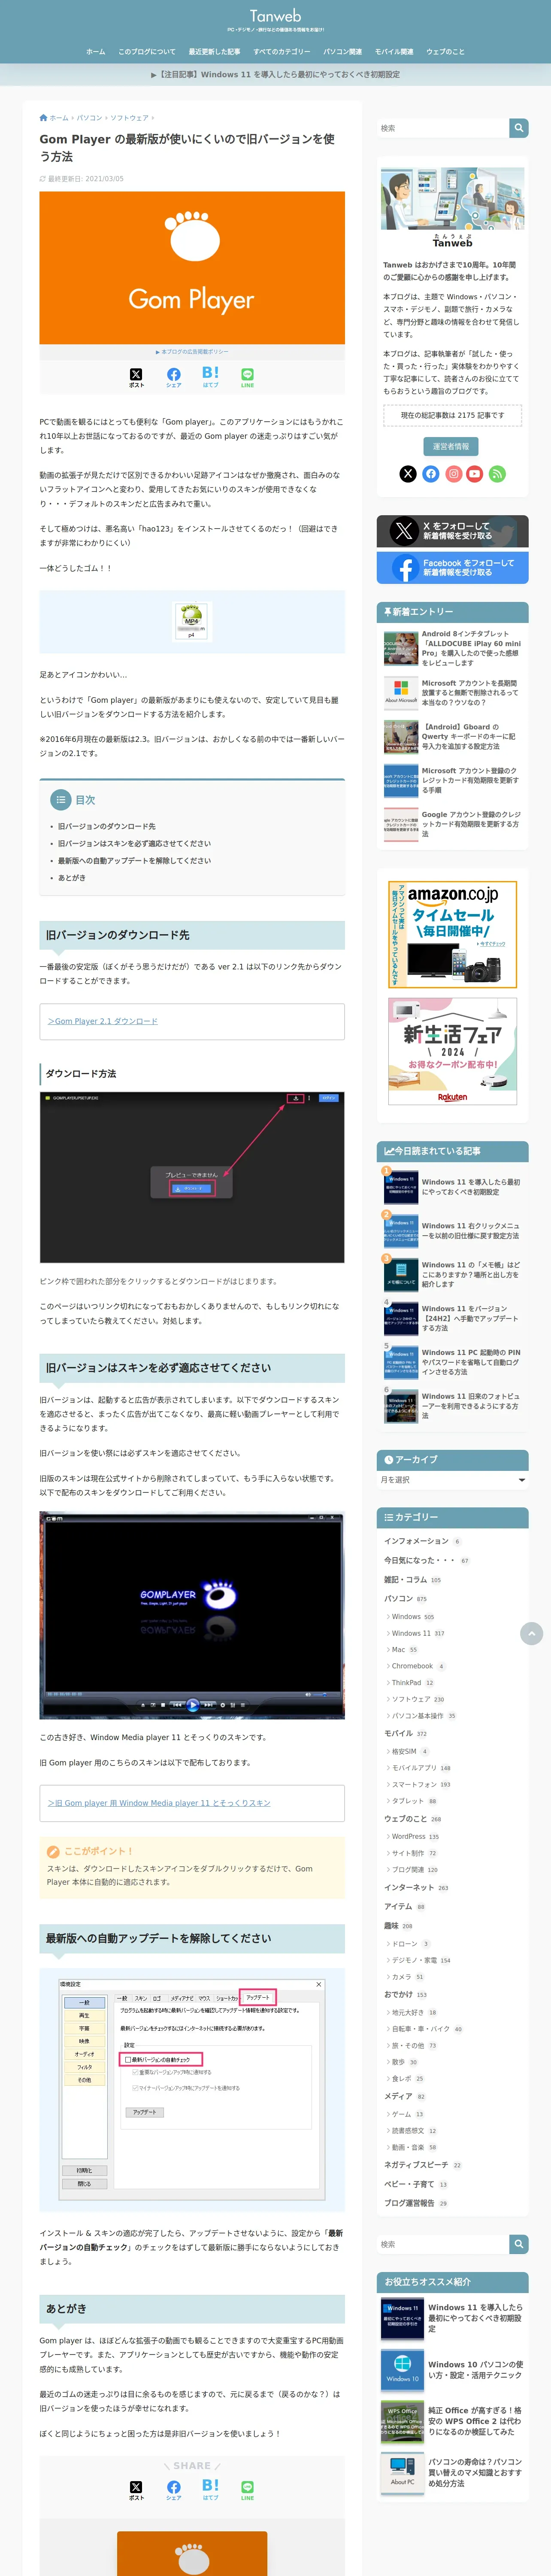Screen dimensions: 551x2576
Task: Open このブログについて in the nav bar
Action: 147,52
